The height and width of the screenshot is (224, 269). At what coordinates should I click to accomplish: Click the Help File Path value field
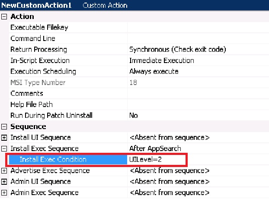click(x=197, y=104)
